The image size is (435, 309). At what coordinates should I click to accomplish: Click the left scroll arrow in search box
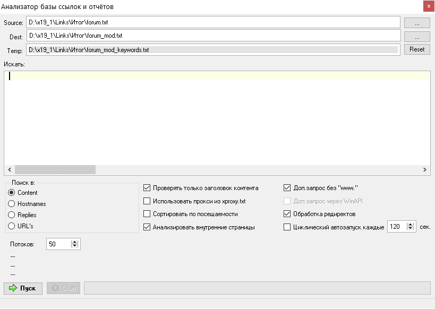(10, 169)
